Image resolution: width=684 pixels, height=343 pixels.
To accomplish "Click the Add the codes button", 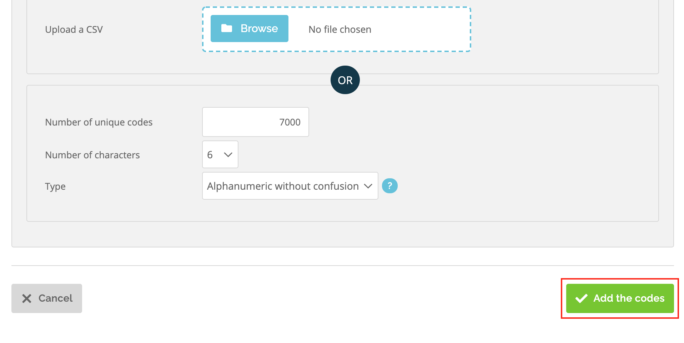I will 620,298.
